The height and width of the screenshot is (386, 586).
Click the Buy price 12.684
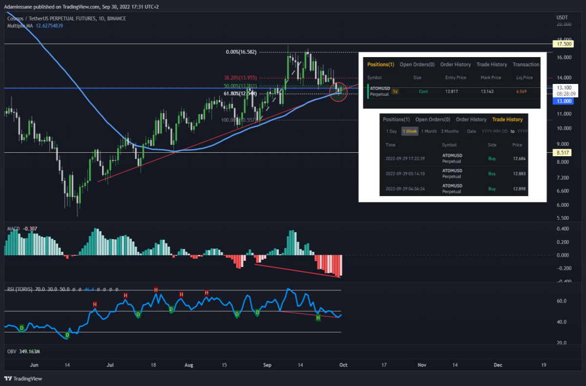(x=520, y=158)
